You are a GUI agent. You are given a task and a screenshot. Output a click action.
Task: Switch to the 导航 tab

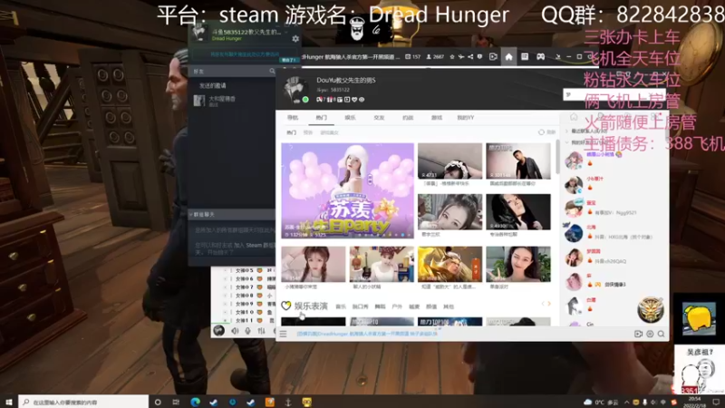293,118
